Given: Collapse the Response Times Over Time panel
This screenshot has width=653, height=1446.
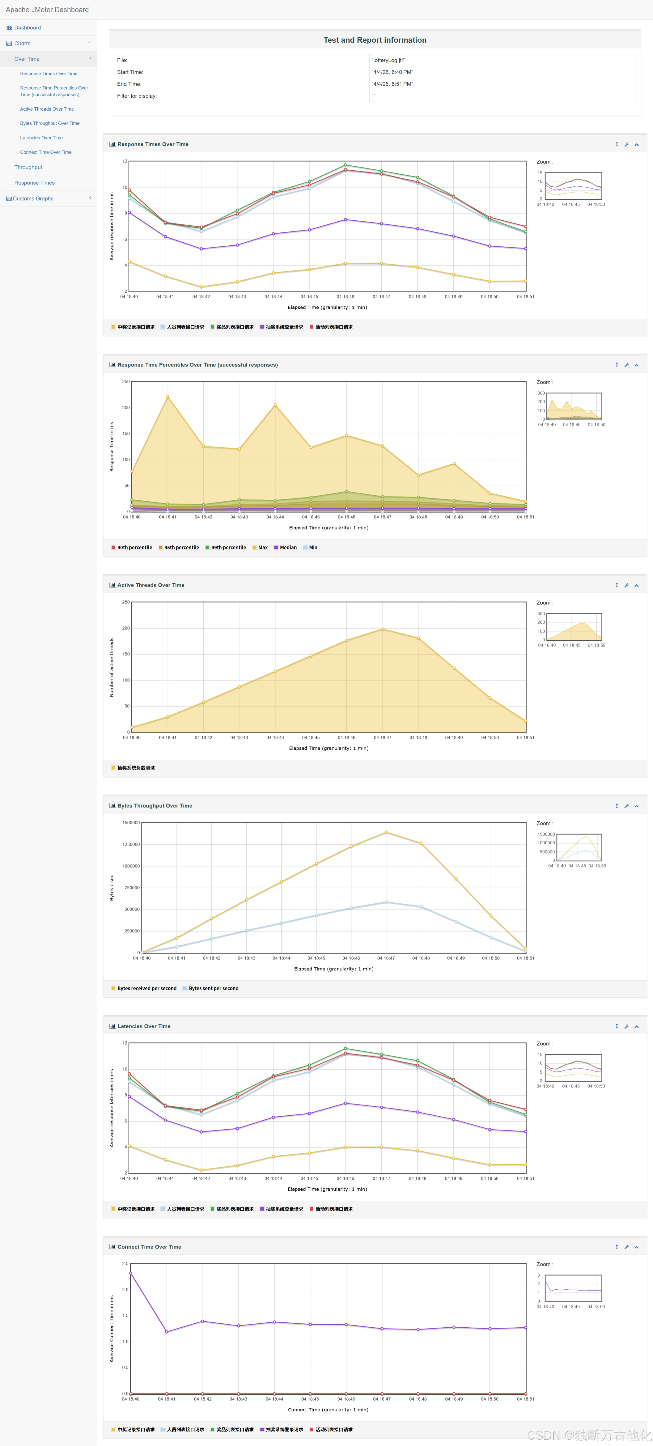Looking at the screenshot, I should tap(637, 144).
